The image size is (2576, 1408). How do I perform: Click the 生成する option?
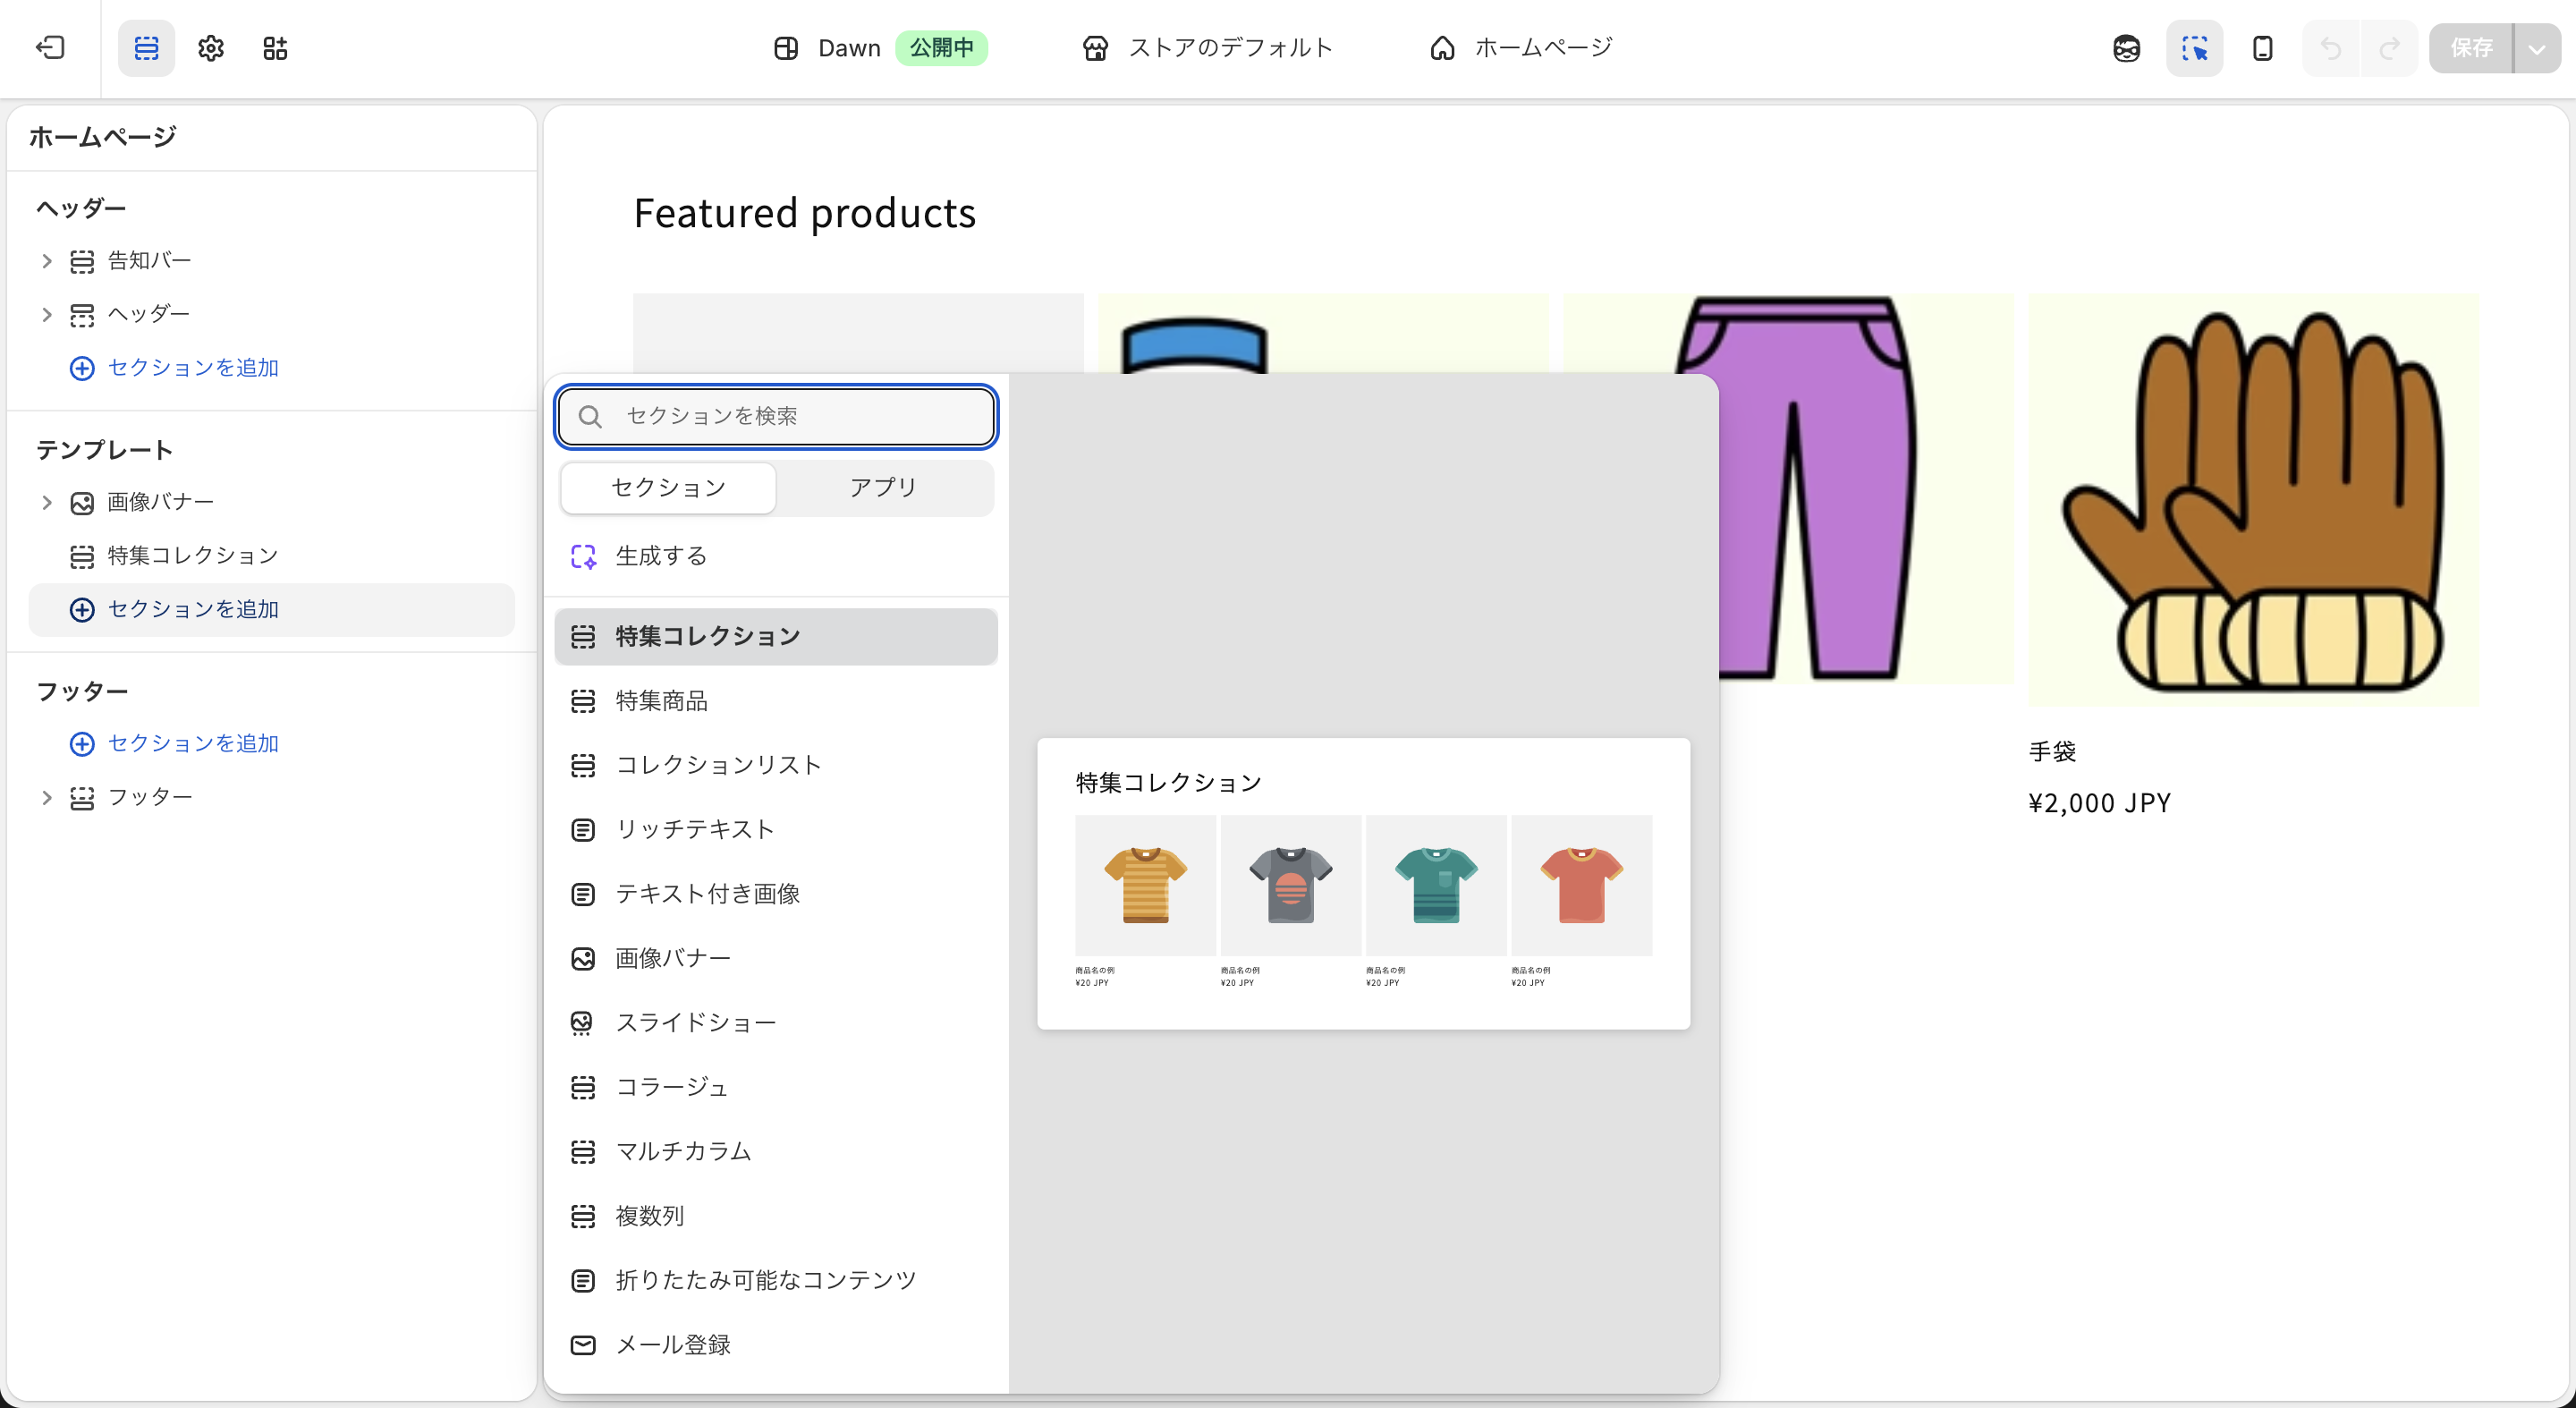660,556
